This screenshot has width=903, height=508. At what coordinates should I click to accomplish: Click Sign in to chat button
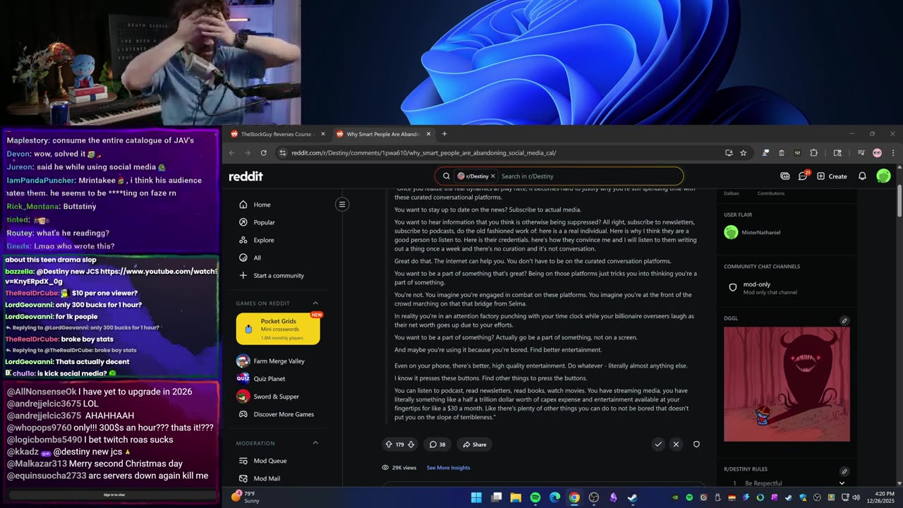113,495
